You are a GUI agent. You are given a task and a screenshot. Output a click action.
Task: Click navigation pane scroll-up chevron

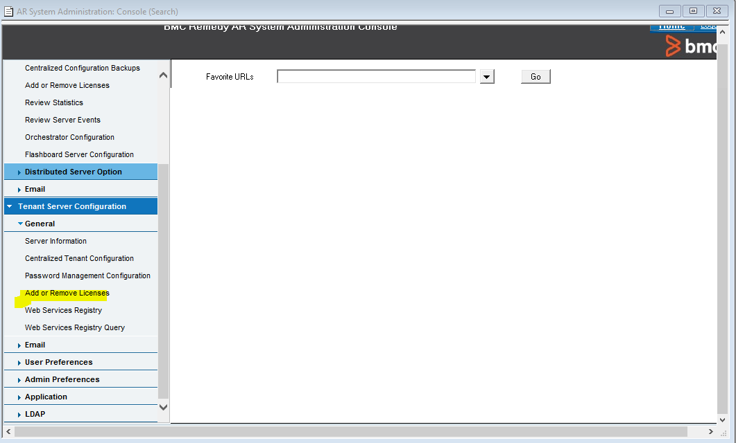click(163, 75)
